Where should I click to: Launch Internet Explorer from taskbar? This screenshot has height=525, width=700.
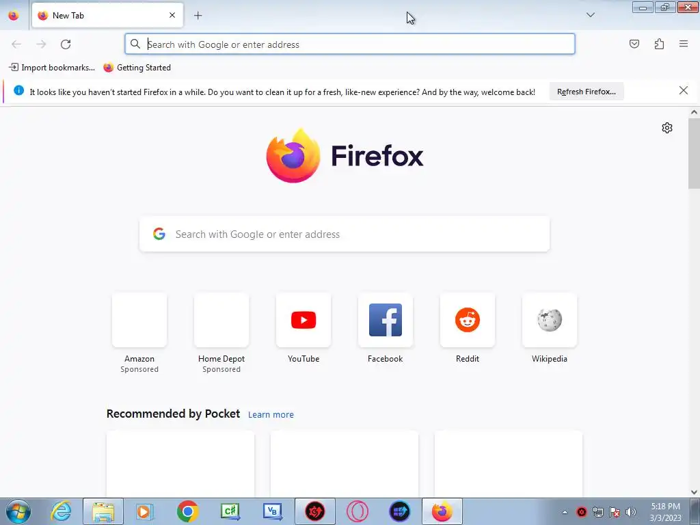tap(62, 511)
